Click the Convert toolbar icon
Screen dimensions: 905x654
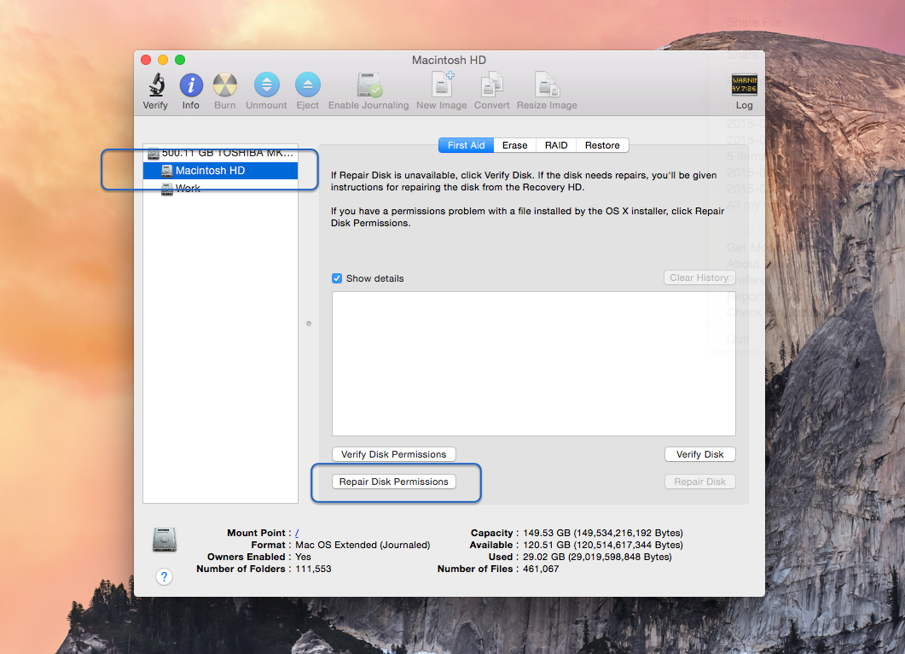492,85
